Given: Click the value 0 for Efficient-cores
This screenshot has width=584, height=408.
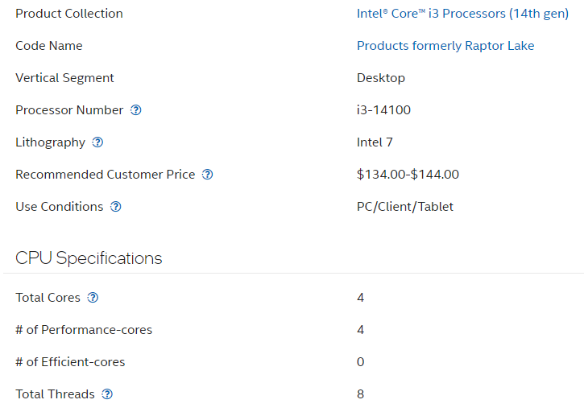Looking at the screenshot, I should [x=360, y=362].
